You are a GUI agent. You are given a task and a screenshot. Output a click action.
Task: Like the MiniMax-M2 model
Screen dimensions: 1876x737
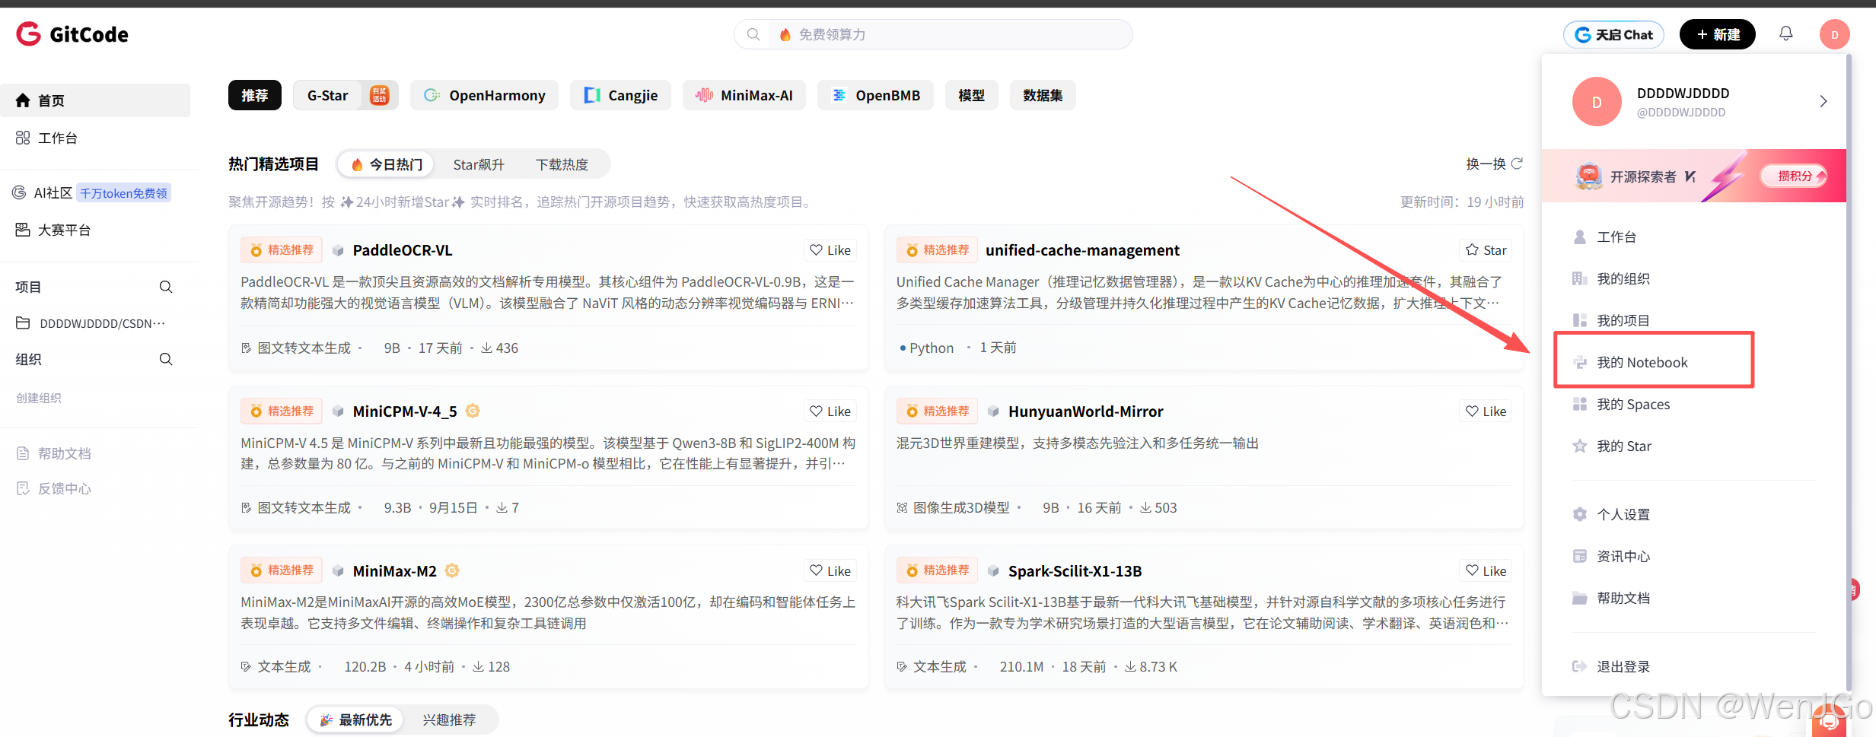830,571
